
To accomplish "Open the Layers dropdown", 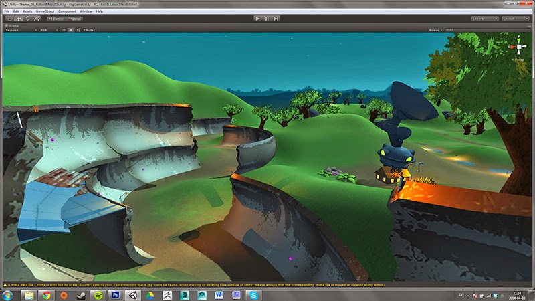I will (x=485, y=19).
